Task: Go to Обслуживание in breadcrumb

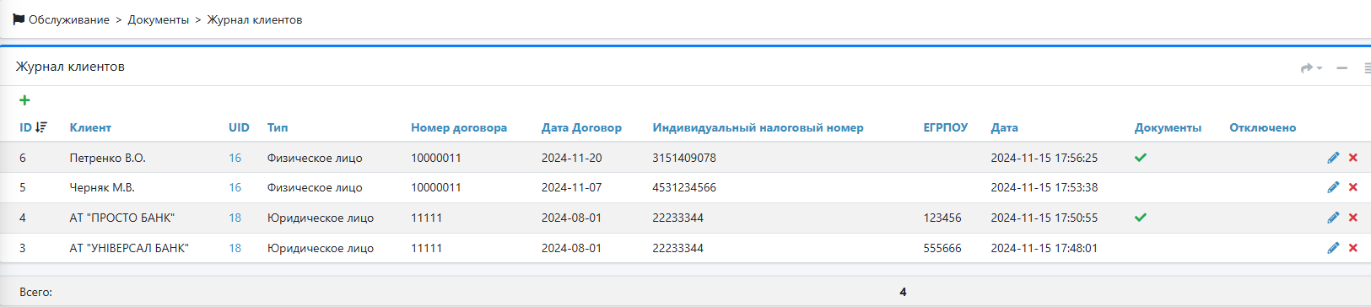Action: pyautogui.click(x=69, y=19)
